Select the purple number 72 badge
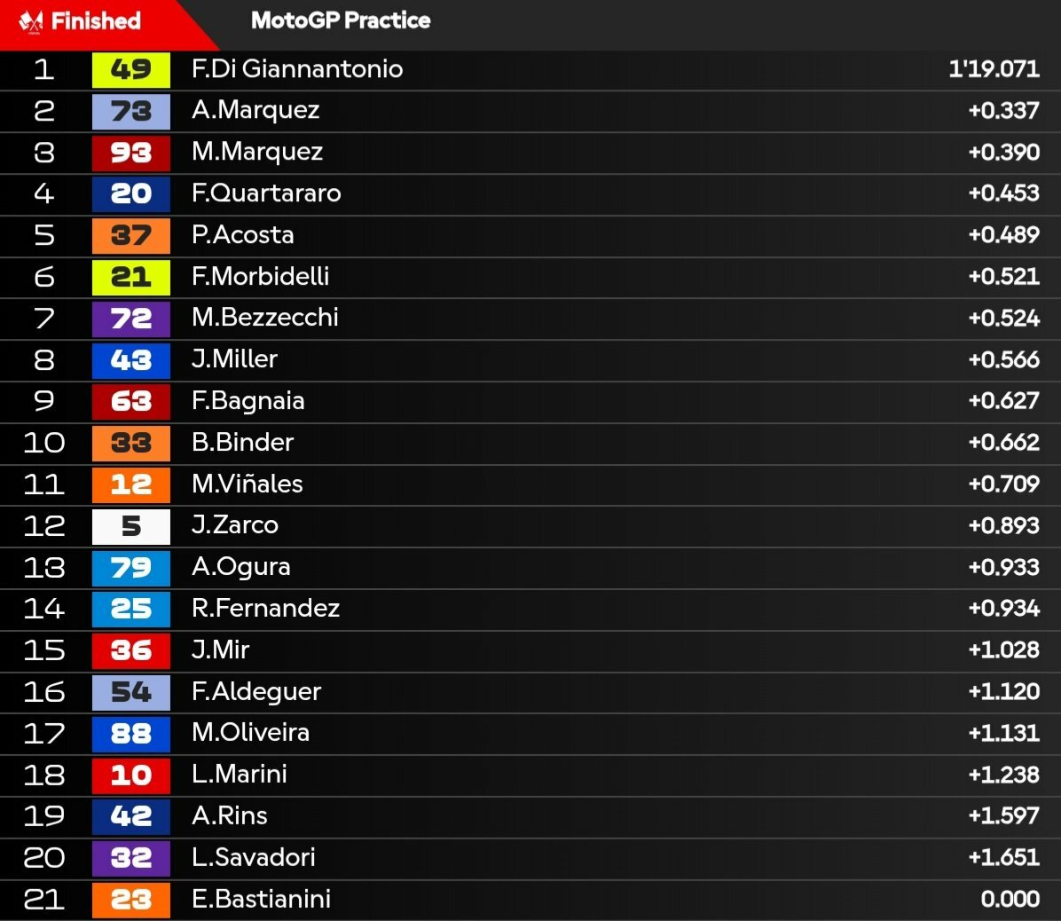The height and width of the screenshot is (921, 1061). click(131, 318)
